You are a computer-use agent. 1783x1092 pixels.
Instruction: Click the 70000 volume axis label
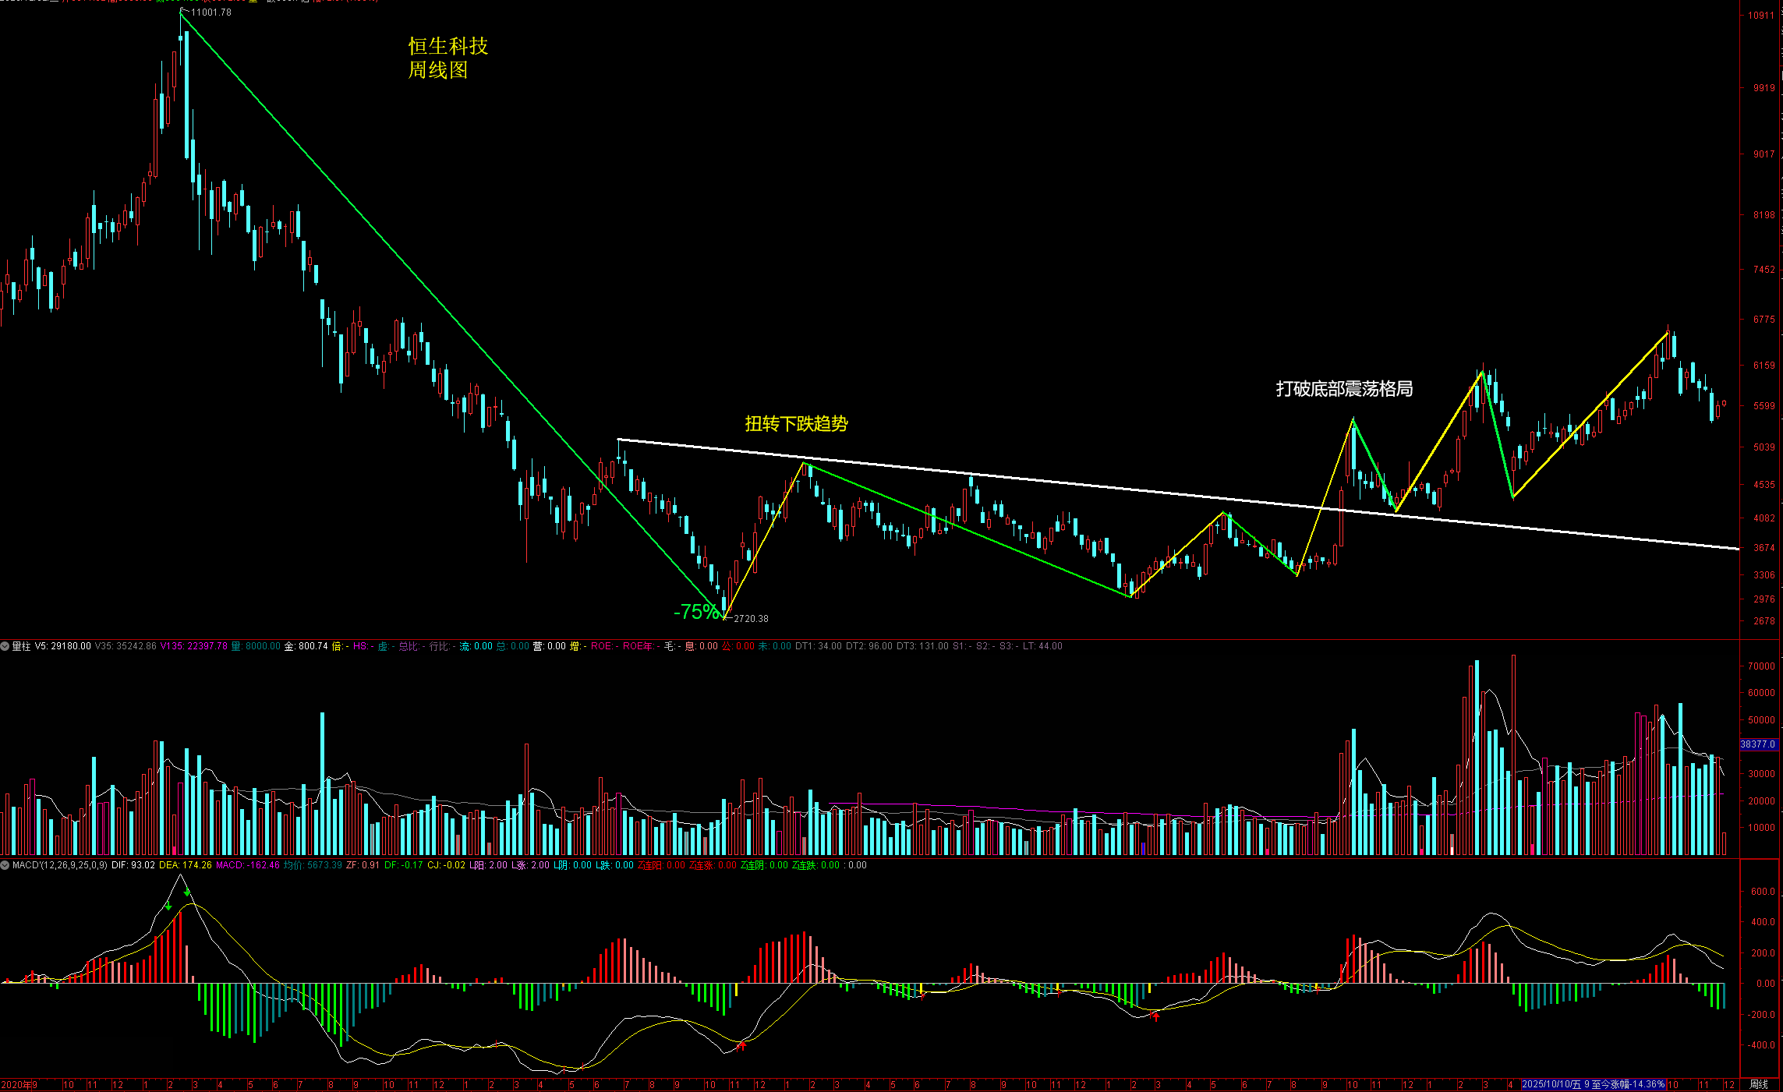coord(1761,666)
